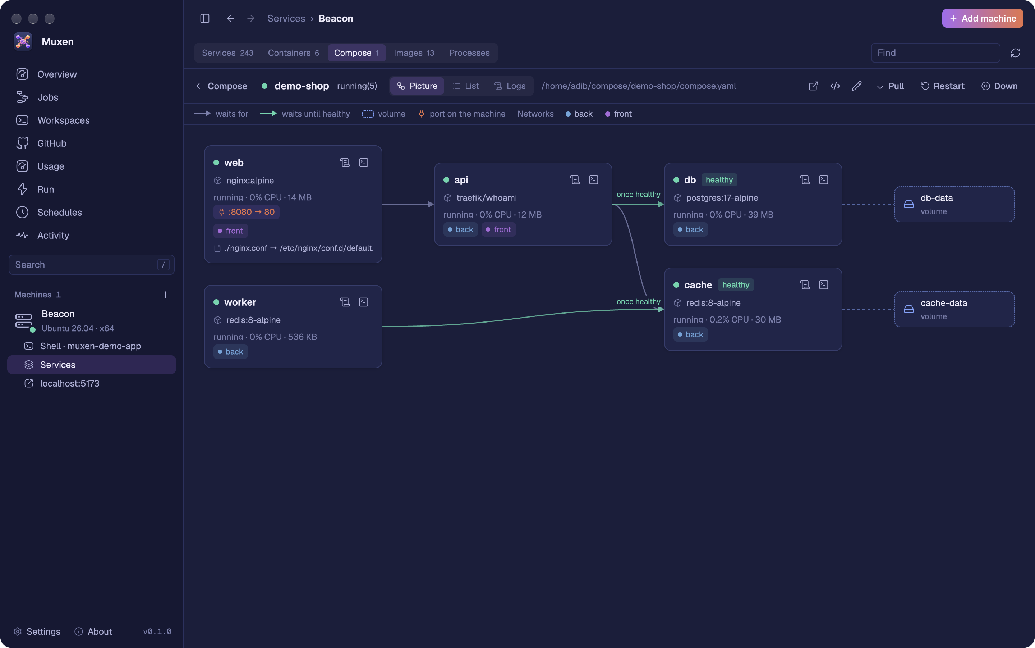Pull images for demo-shop
The width and height of the screenshot is (1035, 648).
pos(890,86)
